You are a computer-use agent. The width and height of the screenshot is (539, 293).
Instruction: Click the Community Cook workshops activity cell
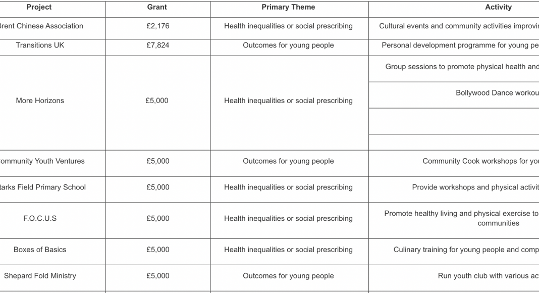(x=480, y=161)
